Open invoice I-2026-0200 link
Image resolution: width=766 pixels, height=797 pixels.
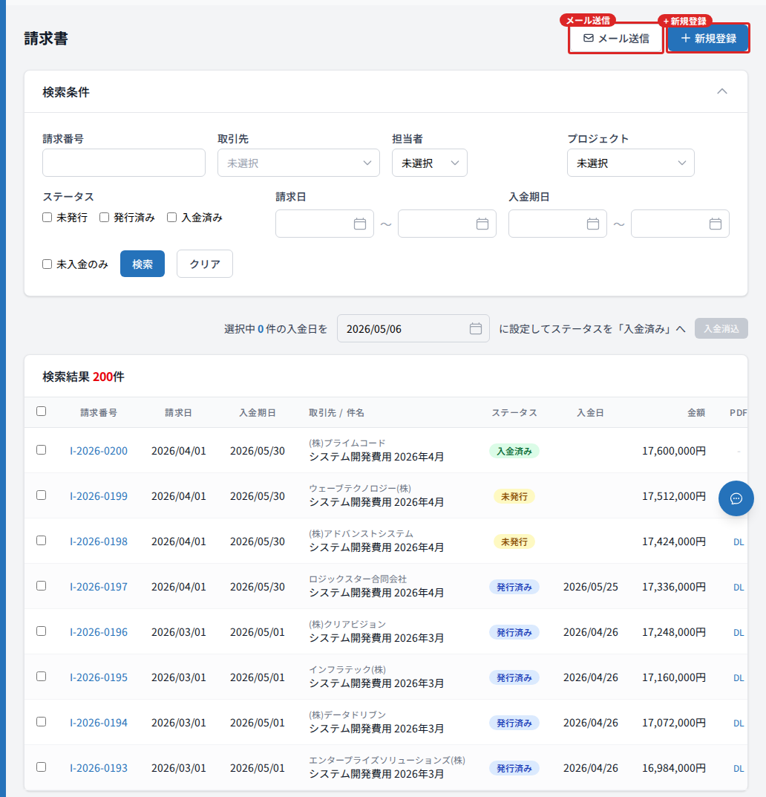point(99,451)
